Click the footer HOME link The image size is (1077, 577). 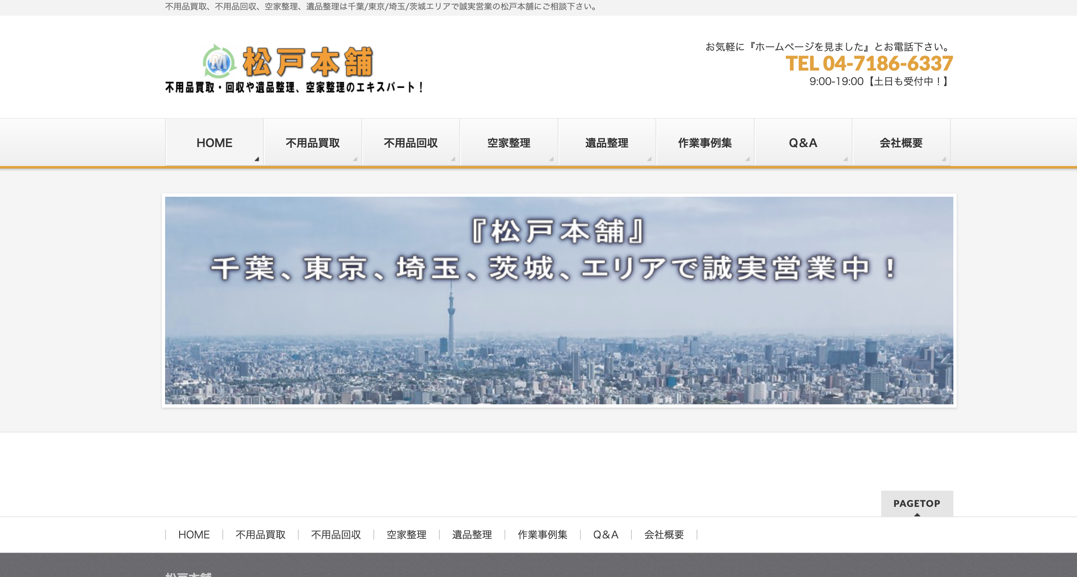coord(194,534)
